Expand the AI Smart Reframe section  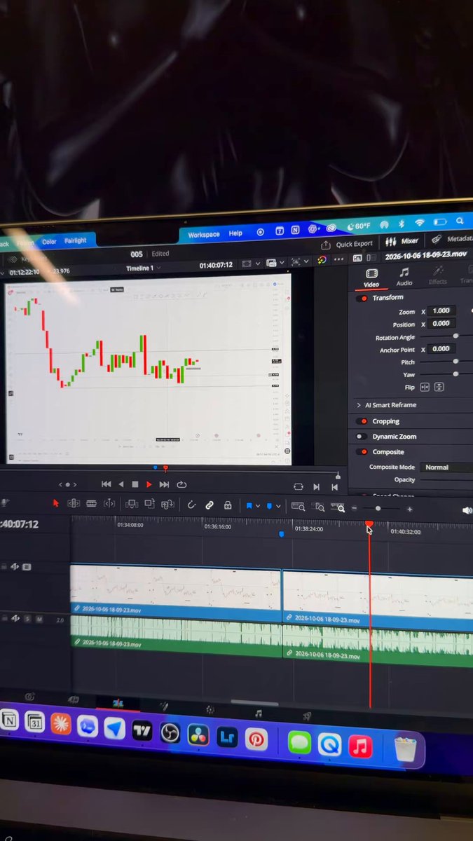click(359, 405)
